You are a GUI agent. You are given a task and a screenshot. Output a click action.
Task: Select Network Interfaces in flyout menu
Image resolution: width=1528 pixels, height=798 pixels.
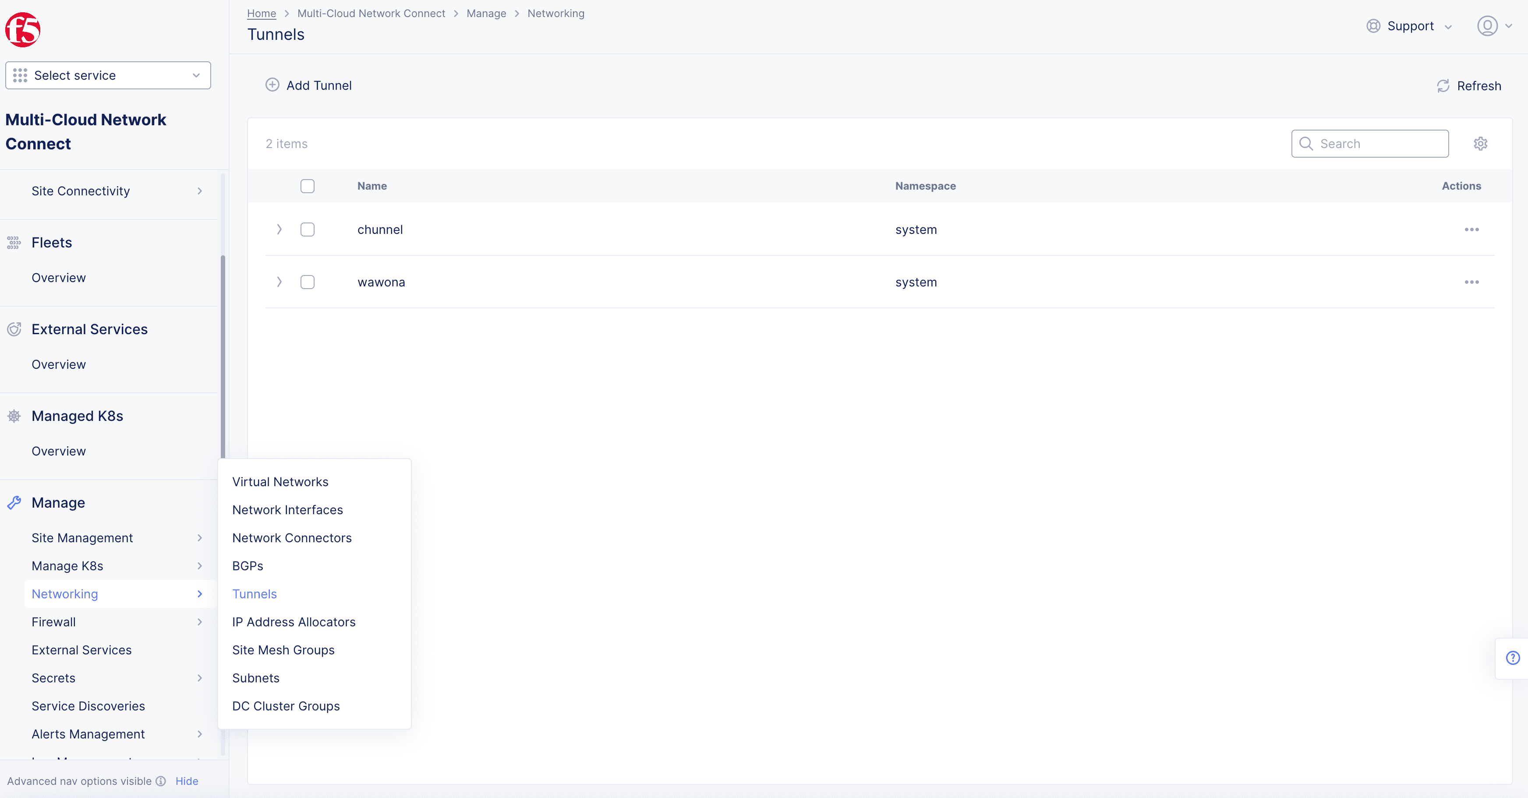288,510
